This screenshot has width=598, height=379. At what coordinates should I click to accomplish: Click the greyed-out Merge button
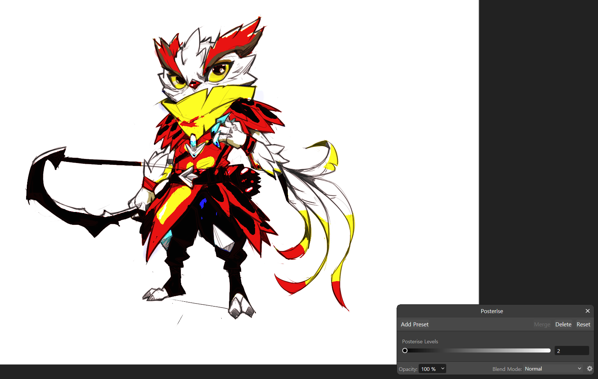pos(542,325)
